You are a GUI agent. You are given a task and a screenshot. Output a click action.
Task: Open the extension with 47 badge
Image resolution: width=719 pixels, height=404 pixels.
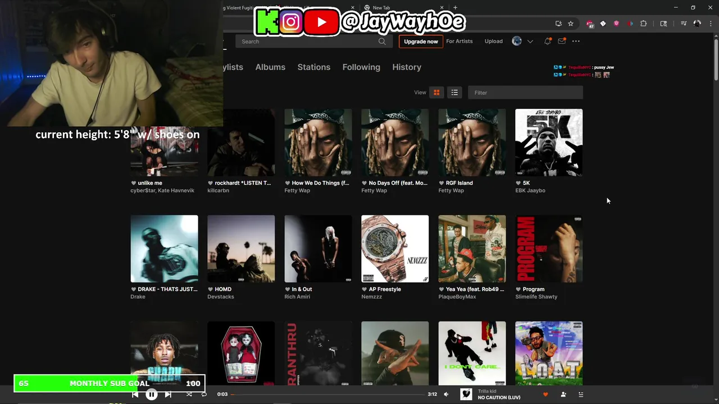point(589,24)
